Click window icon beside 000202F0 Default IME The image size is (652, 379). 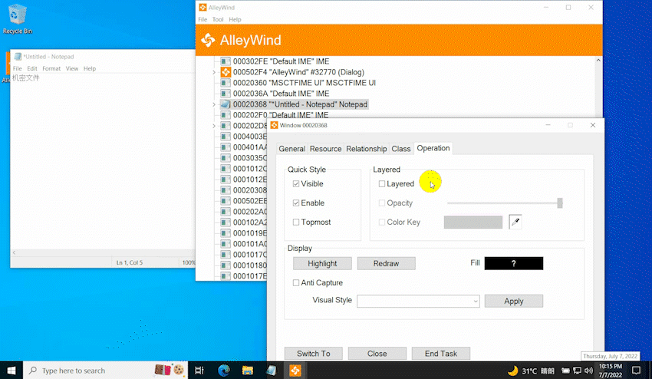226,115
